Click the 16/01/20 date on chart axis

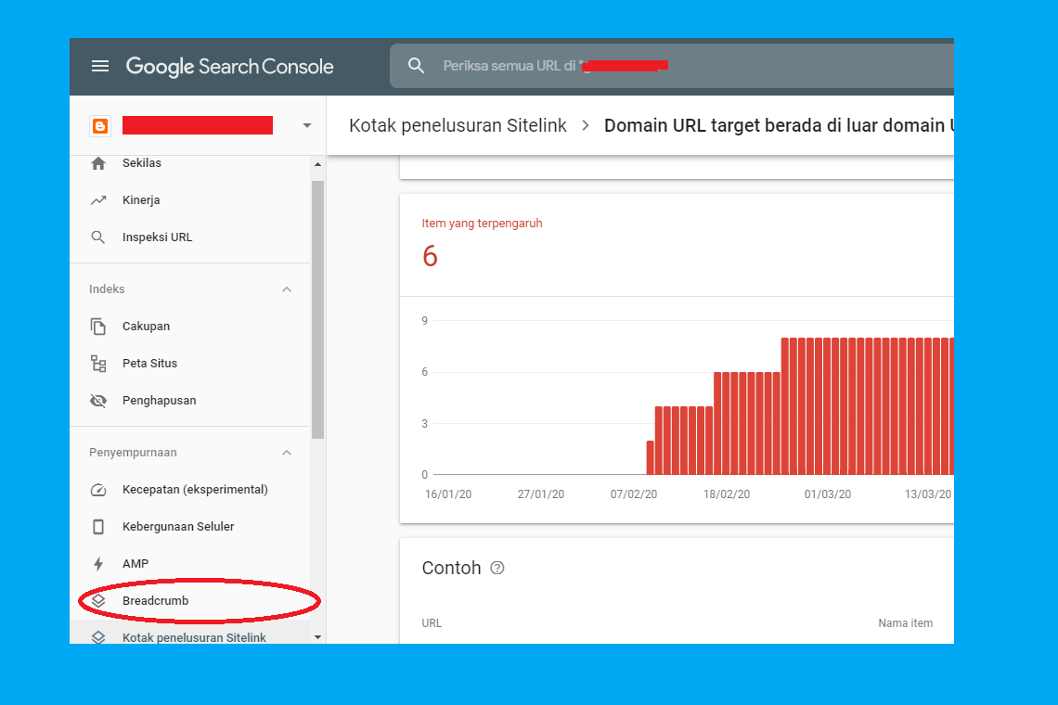pos(448,494)
